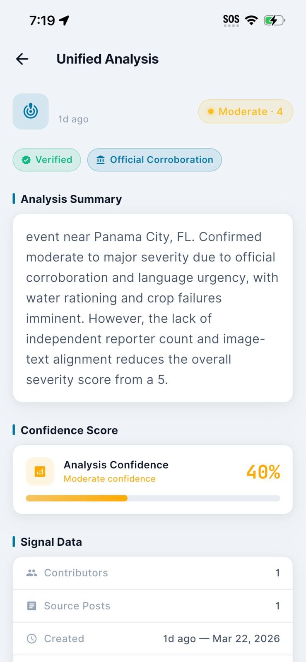
Task: Go back using the arrow button
Action: 22,59
